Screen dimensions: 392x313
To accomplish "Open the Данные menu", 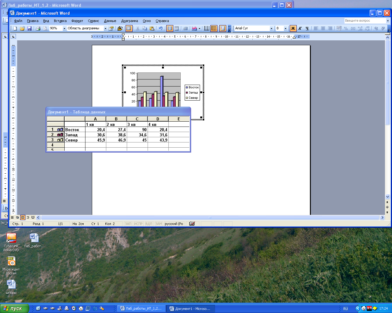I will tap(110, 21).
